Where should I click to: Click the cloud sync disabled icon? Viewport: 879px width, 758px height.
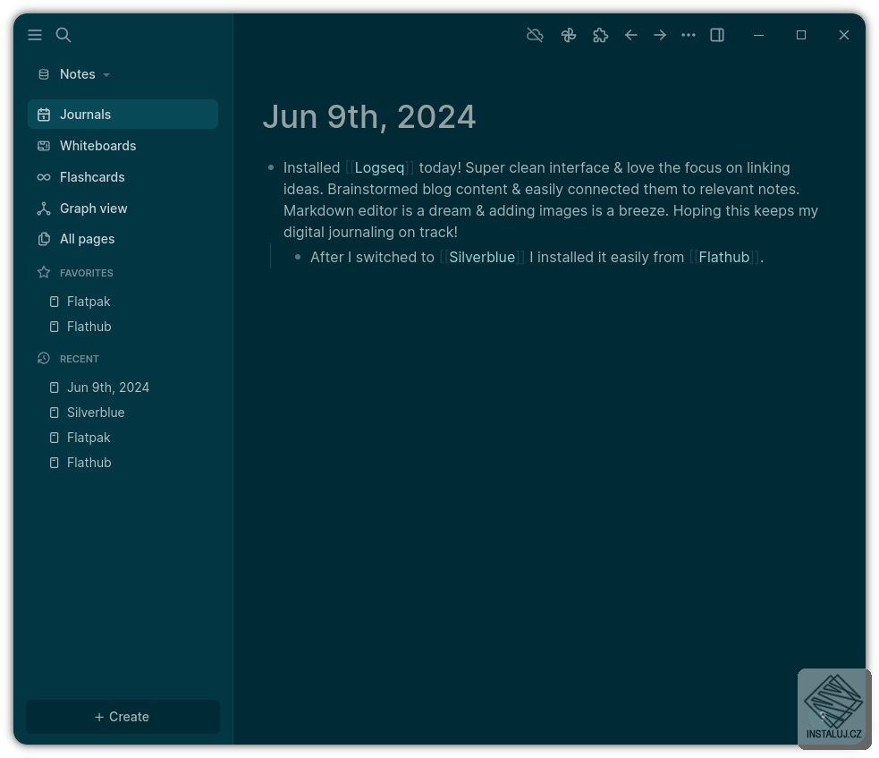point(535,35)
